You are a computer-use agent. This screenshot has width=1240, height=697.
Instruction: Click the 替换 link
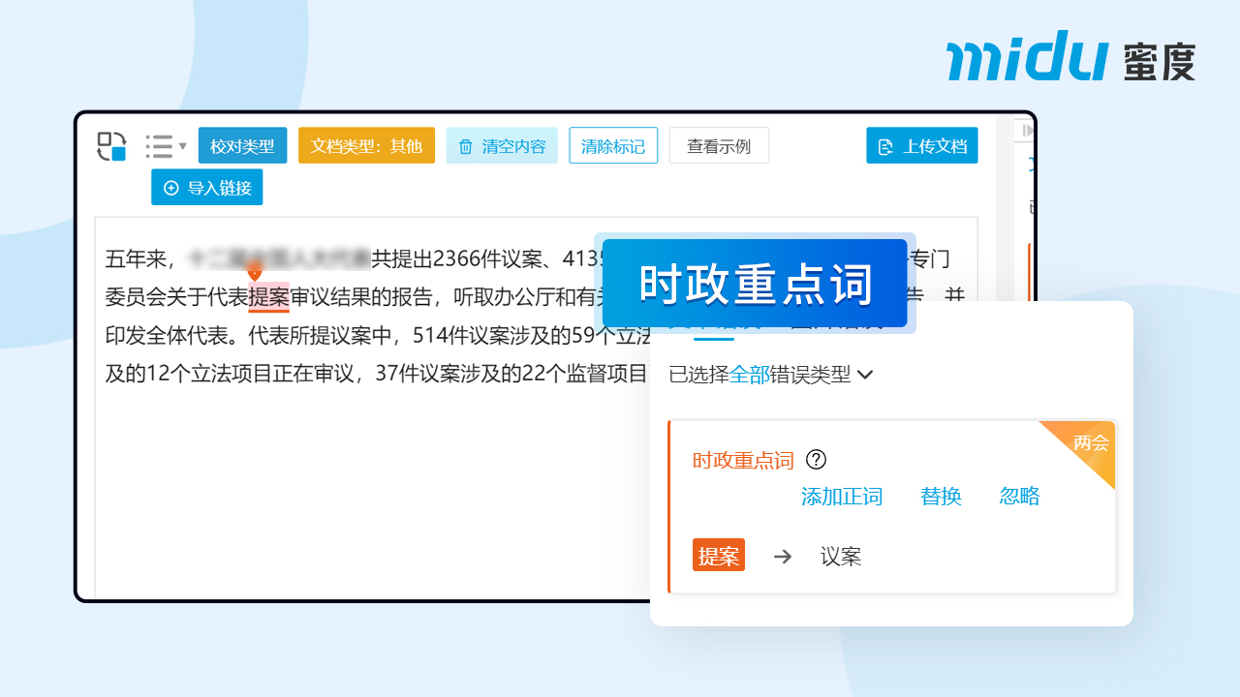pyautogui.click(x=941, y=497)
